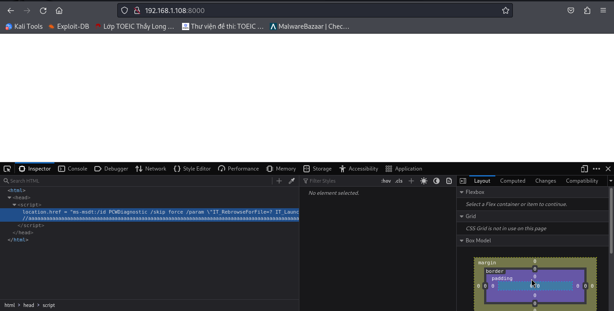Click script in the breadcrumb bar
This screenshot has height=311, width=614.
point(49,305)
